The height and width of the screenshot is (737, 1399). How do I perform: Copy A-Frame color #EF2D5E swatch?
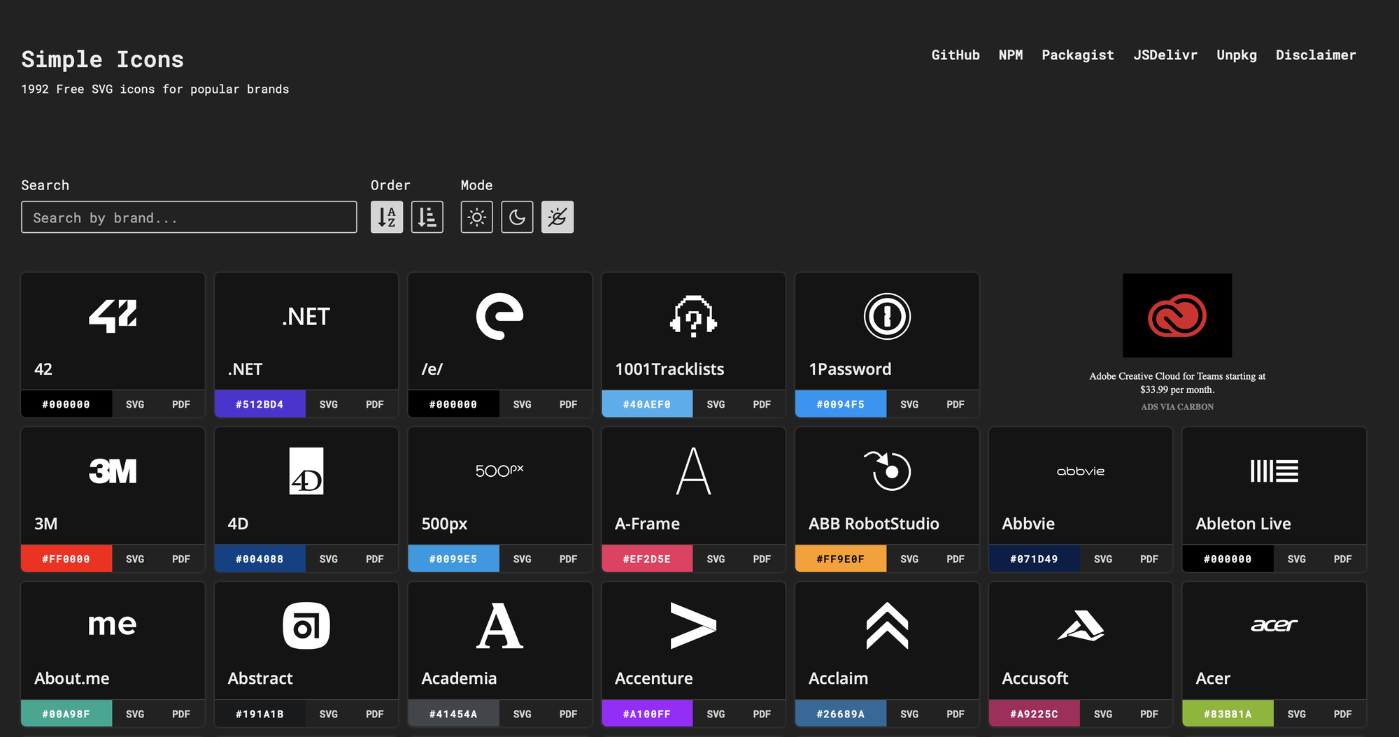[647, 559]
